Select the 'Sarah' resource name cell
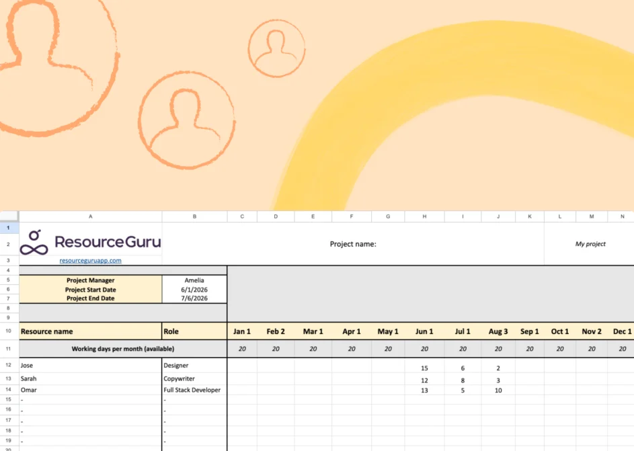This screenshot has height=451, width=634. pos(91,378)
